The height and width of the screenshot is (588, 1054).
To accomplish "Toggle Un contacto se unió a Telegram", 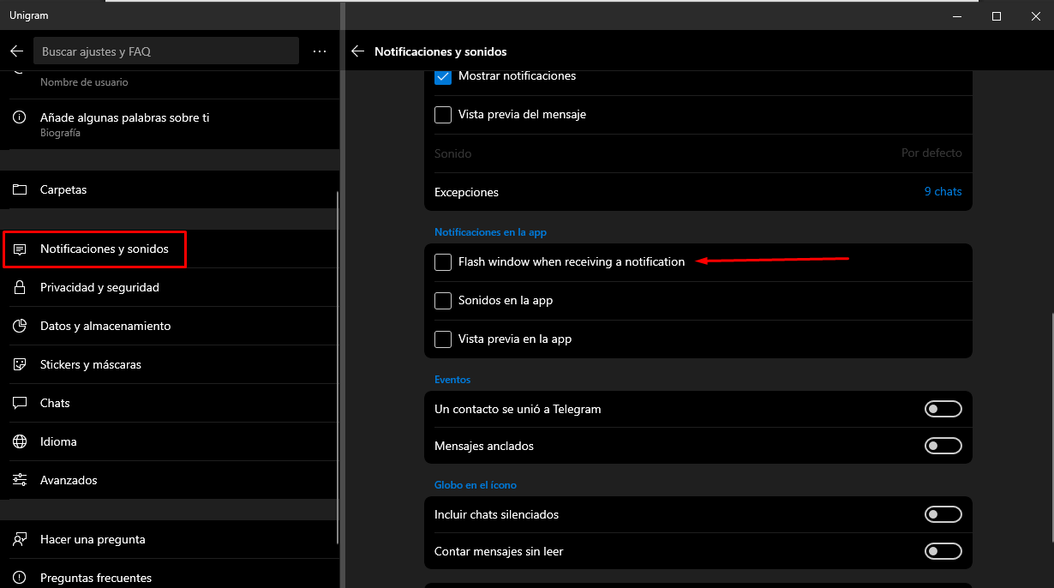I will coord(943,410).
